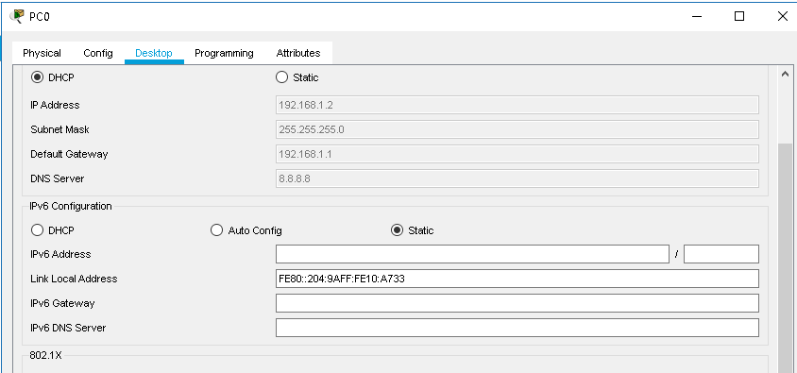Focus the IPv6 prefix length field
Screen dimensions: 797x373
coord(721,254)
